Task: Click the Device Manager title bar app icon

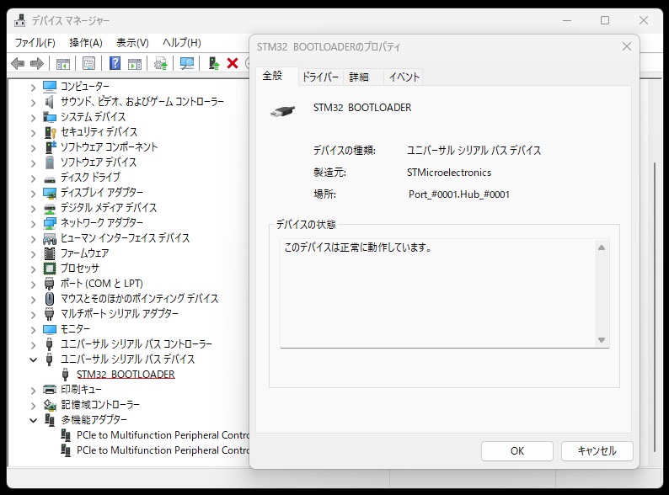Action: tap(20, 20)
